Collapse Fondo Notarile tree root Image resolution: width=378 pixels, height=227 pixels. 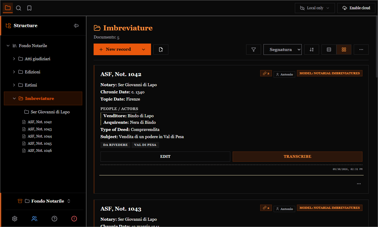click(8, 46)
